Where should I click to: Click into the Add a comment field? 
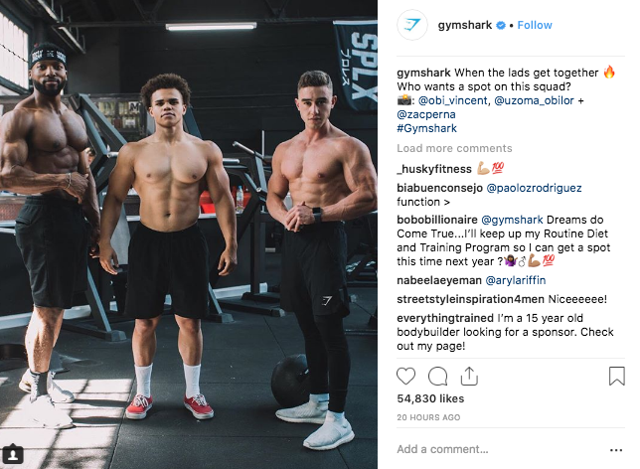[x=500, y=449]
